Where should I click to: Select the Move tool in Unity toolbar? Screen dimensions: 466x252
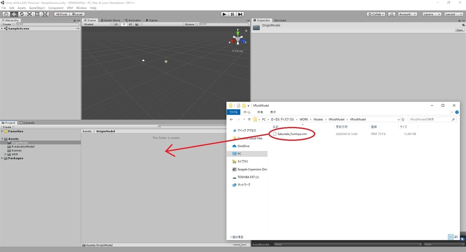[x=14, y=14]
